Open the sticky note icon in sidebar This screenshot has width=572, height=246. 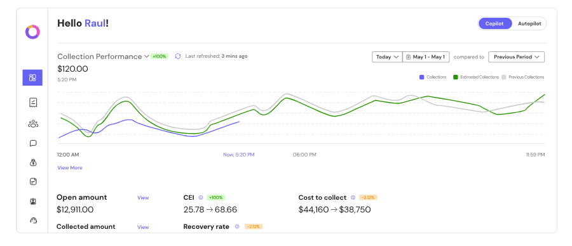[33, 181]
